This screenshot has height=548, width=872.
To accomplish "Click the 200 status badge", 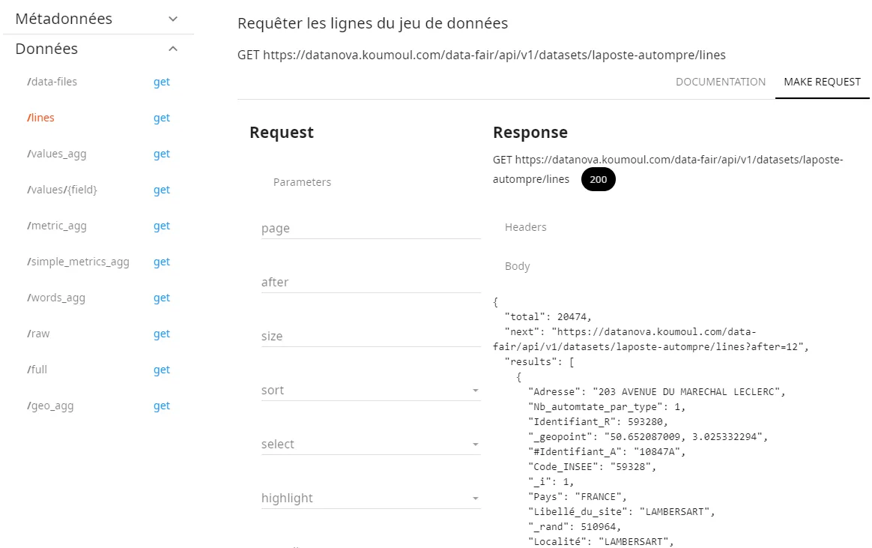I will click(x=599, y=180).
